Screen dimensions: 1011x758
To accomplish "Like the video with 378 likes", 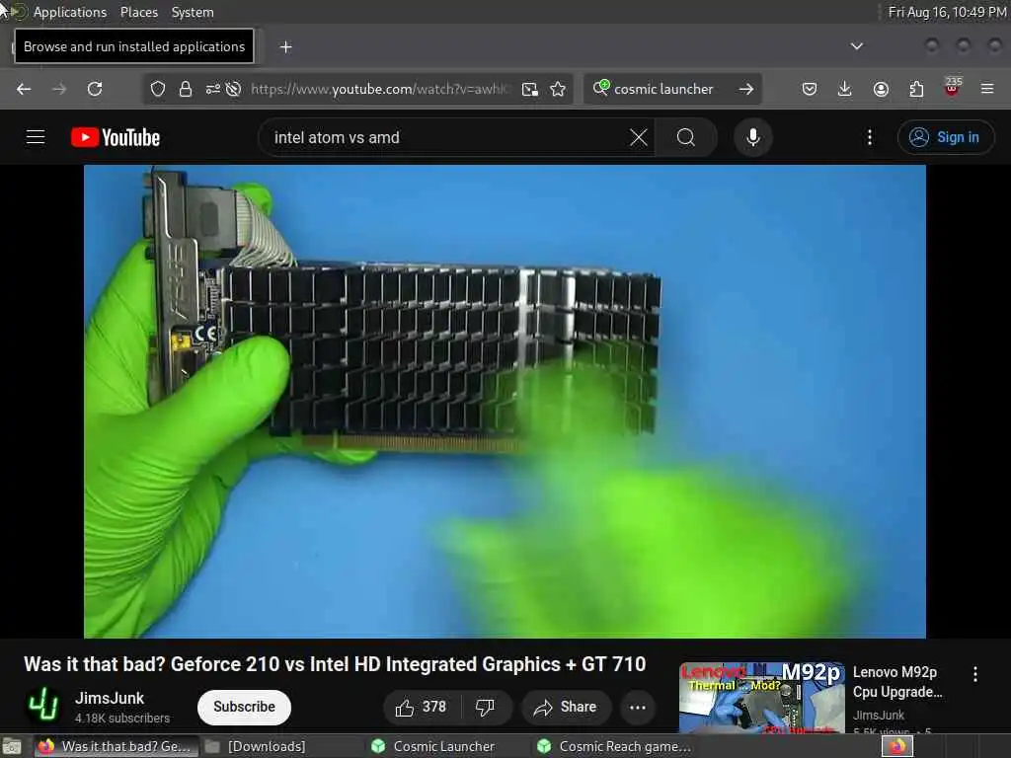I will coord(421,707).
